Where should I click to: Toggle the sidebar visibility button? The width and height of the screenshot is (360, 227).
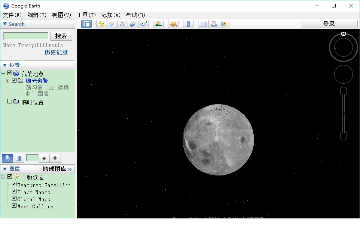[86, 24]
